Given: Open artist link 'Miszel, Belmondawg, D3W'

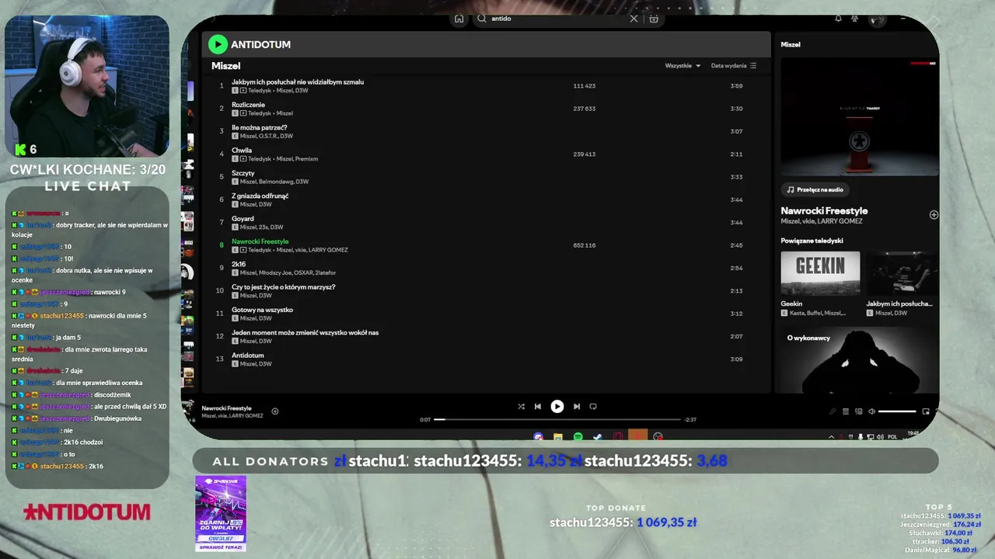Looking at the screenshot, I should 274,182.
